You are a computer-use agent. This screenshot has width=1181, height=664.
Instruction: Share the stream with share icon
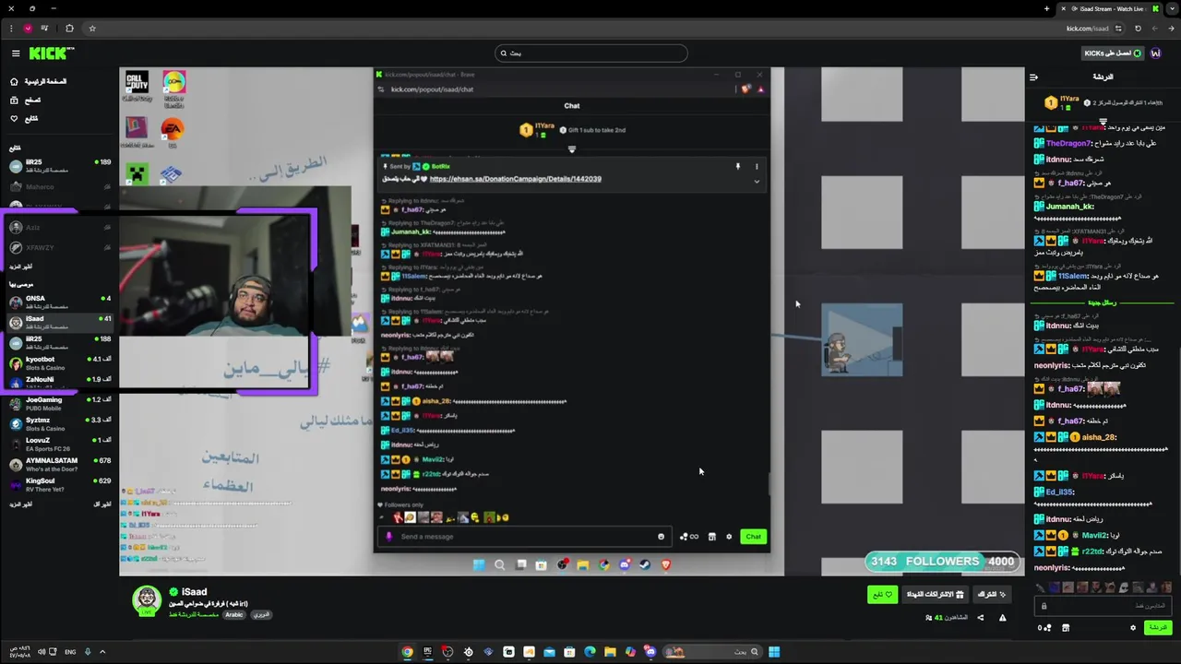point(980,618)
